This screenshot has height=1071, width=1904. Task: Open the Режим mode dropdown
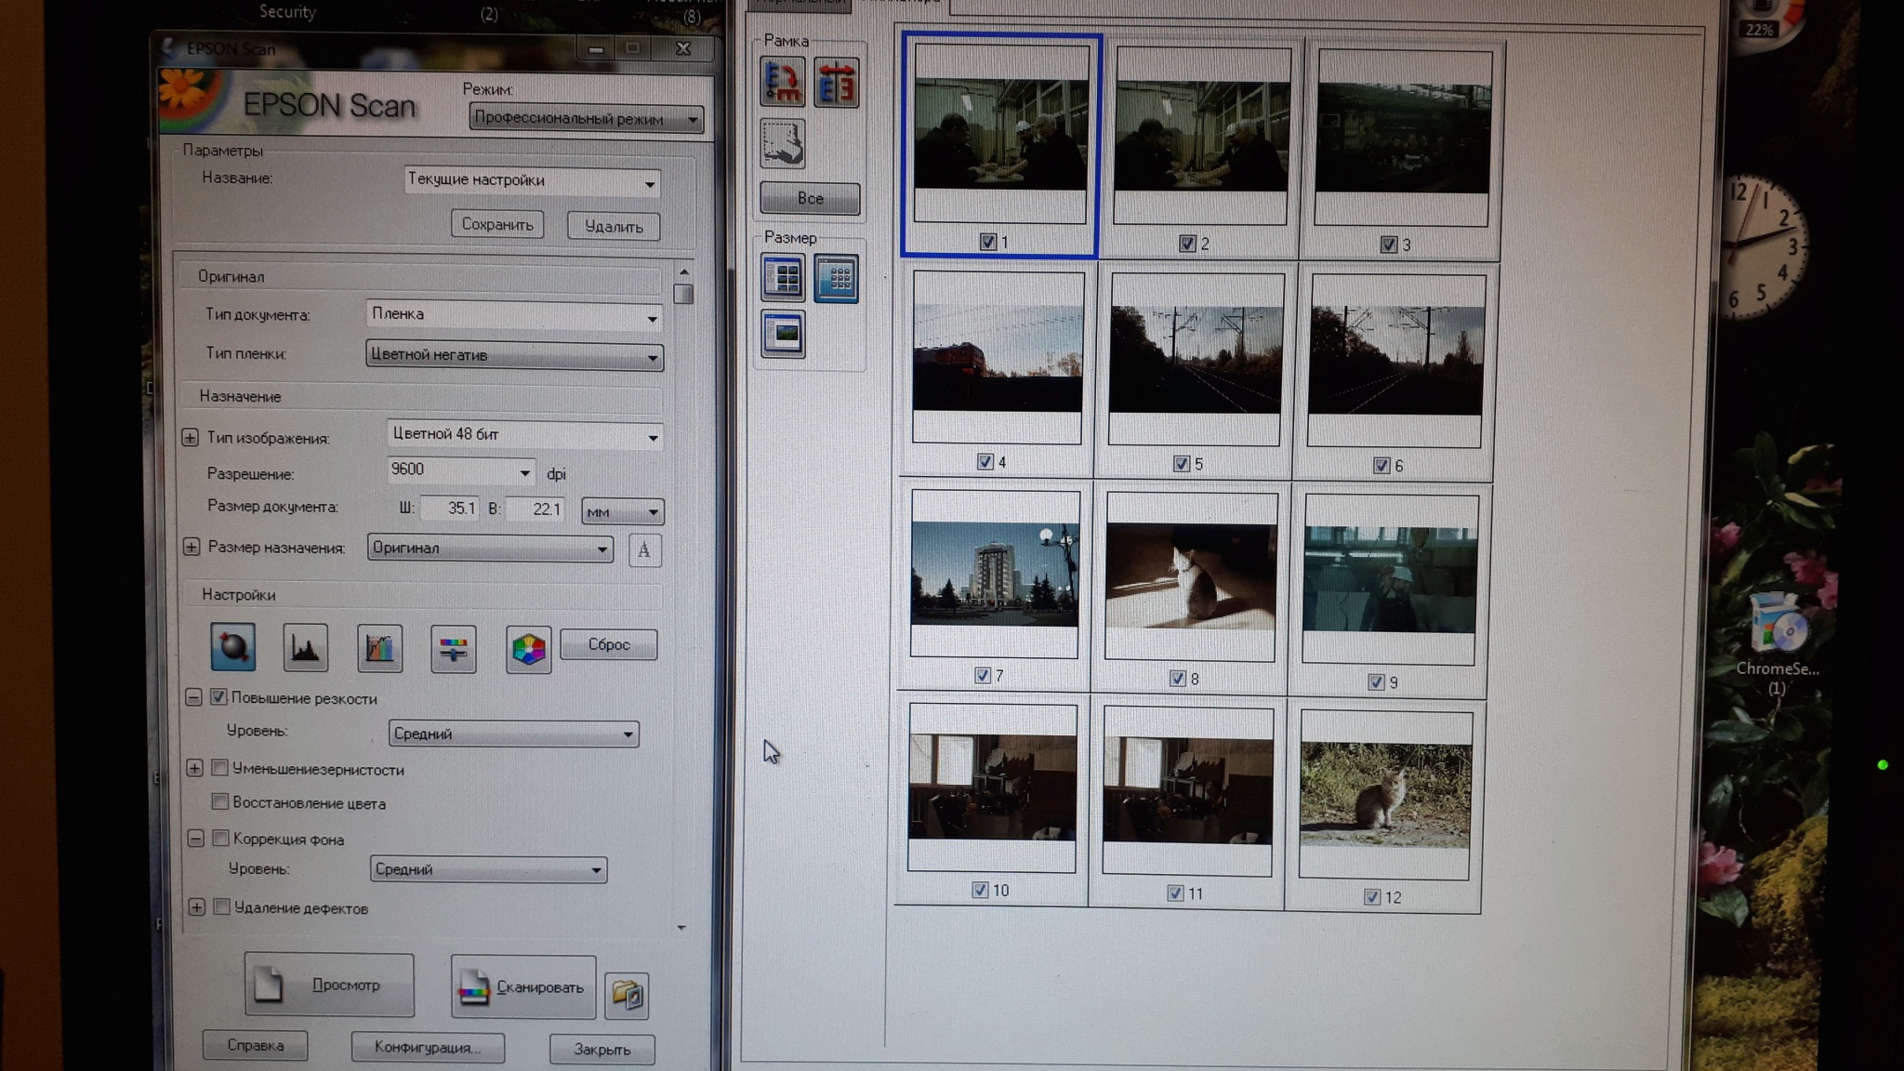586,118
